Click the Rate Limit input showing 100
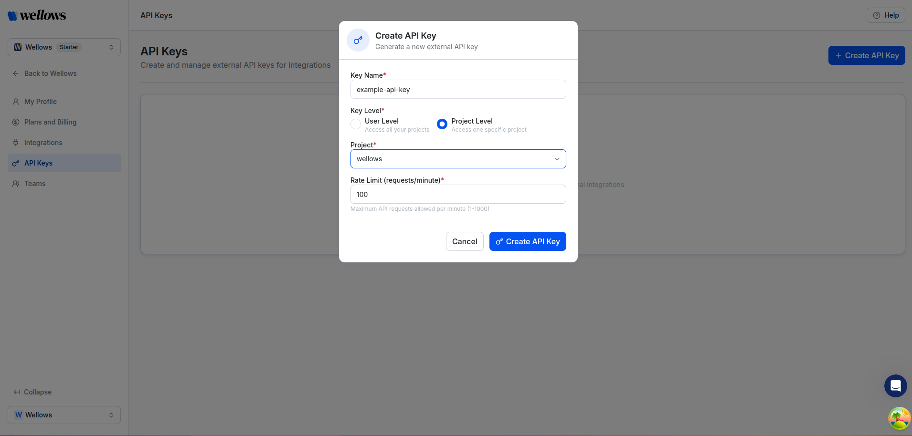 pos(457,194)
